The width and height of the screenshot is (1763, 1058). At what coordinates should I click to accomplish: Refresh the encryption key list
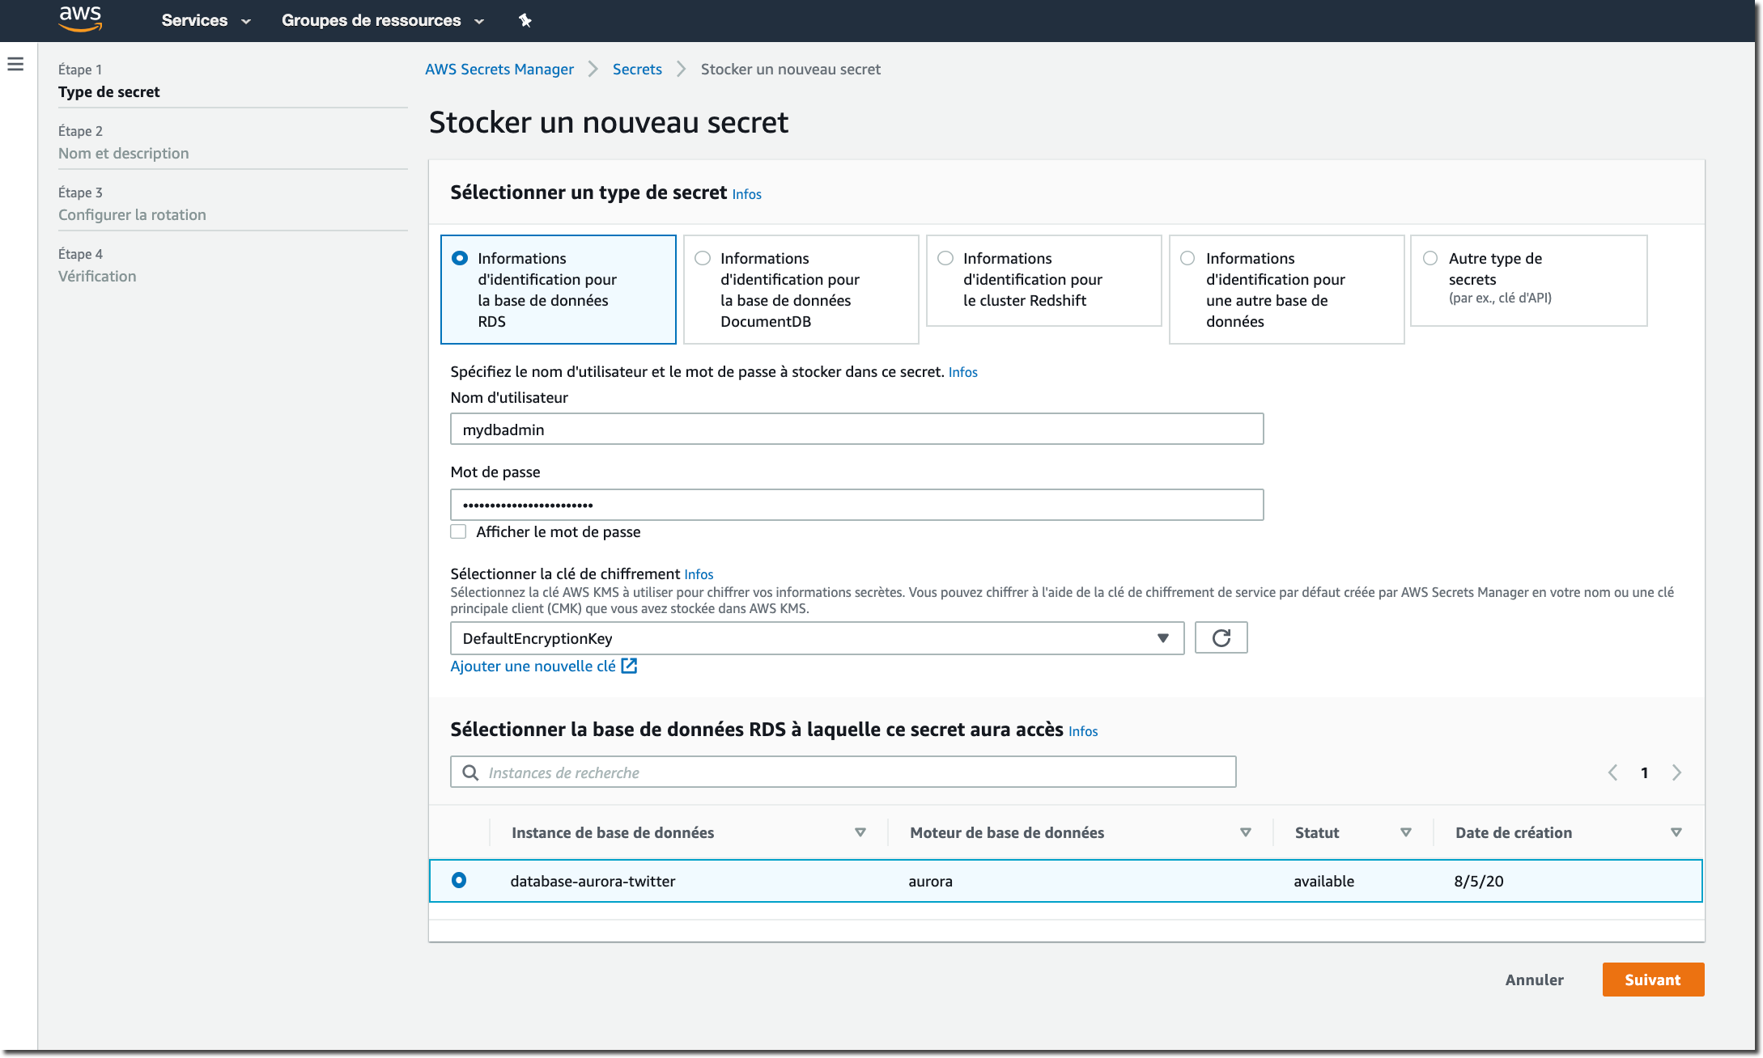(1221, 638)
